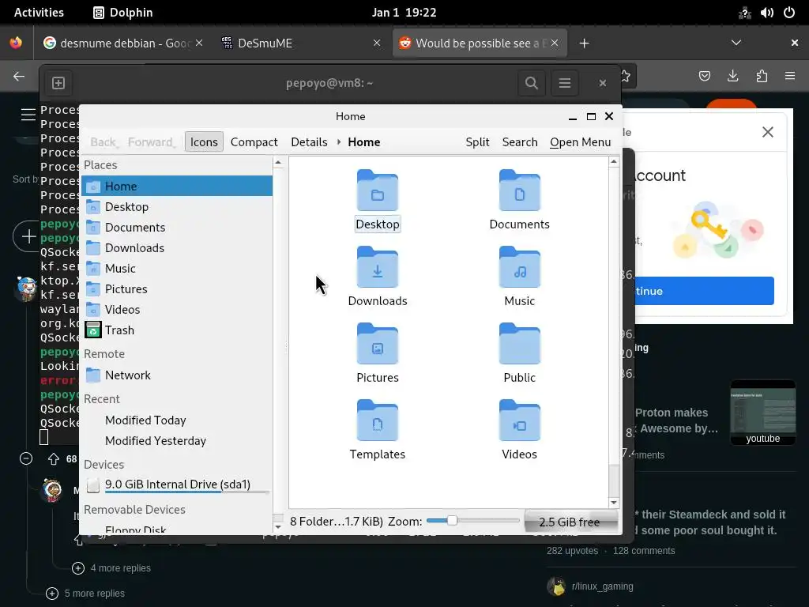This screenshot has width=809, height=607.
Task: Open r/linux_gaming link
Action: (x=602, y=586)
